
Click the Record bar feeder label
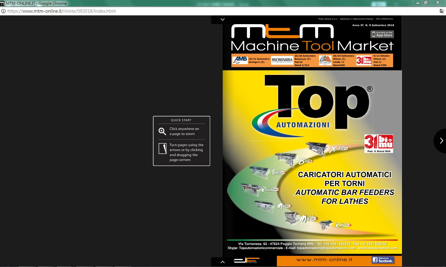pos(270,189)
